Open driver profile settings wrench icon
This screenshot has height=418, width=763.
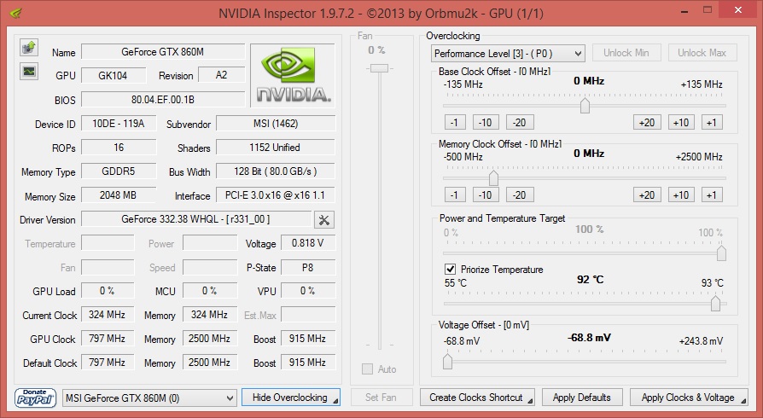[324, 220]
